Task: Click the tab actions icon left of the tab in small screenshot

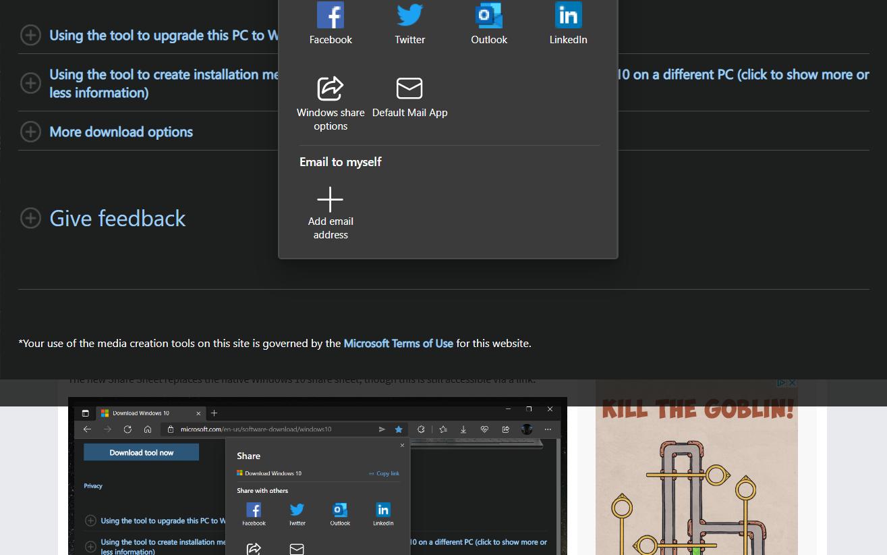Action: [86, 413]
